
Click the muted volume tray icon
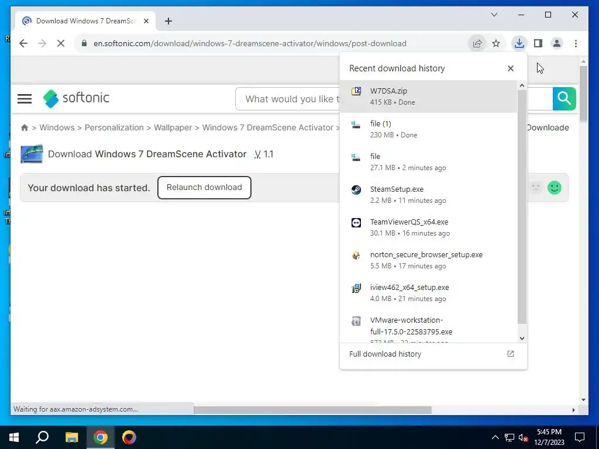coord(523,437)
